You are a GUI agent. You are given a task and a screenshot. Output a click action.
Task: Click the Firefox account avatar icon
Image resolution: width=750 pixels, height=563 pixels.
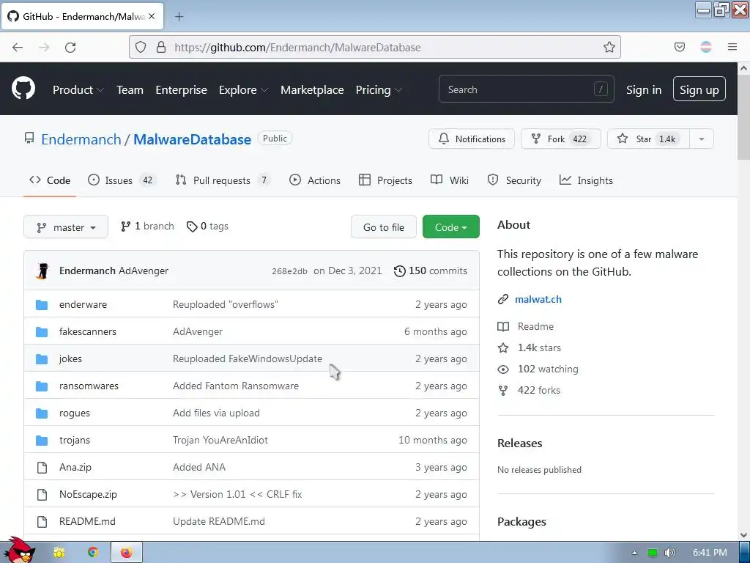705,47
